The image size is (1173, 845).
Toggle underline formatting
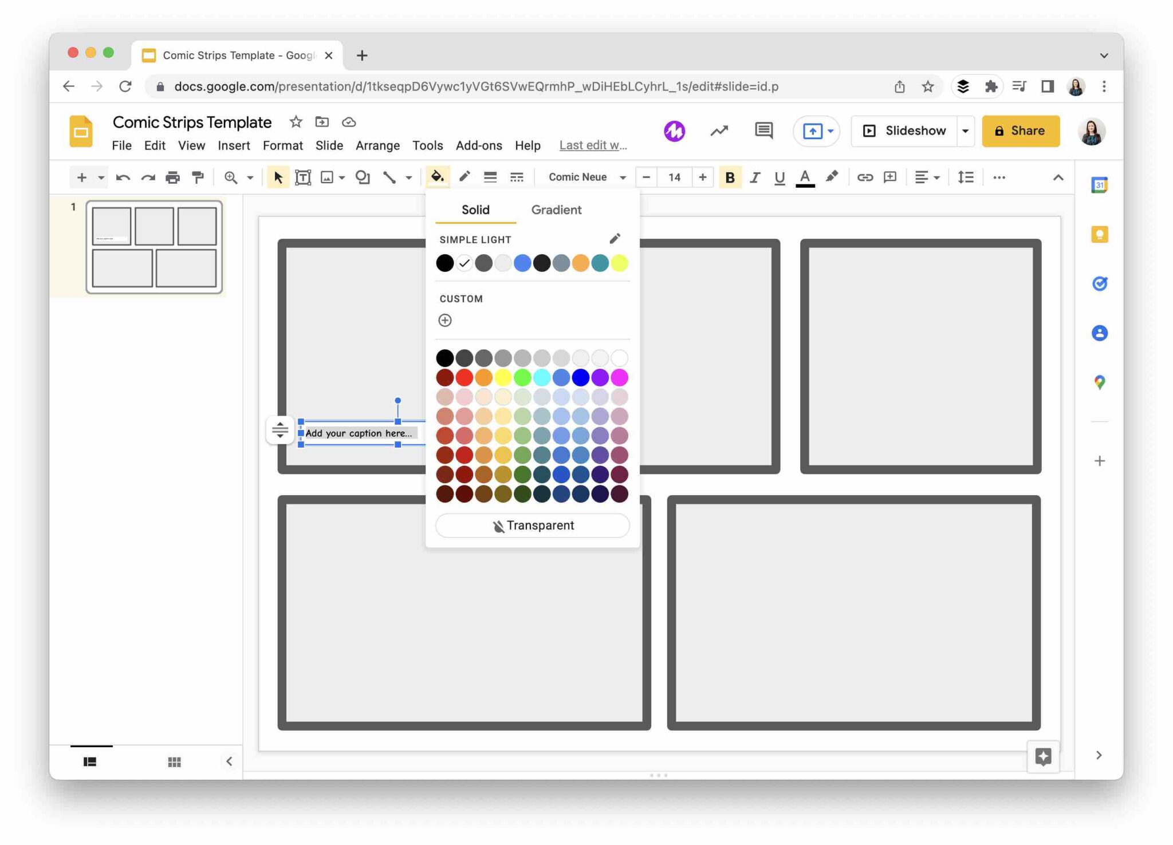(779, 177)
